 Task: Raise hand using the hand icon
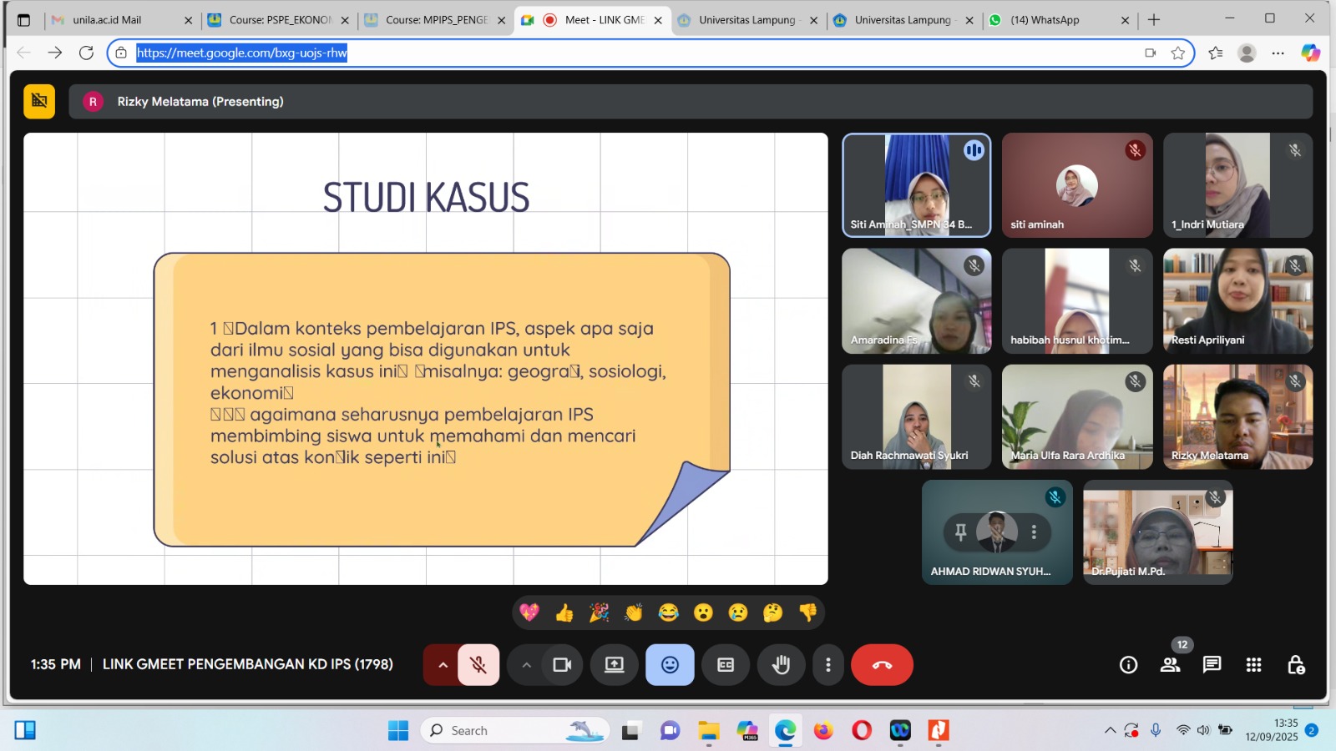click(x=781, y=665)
